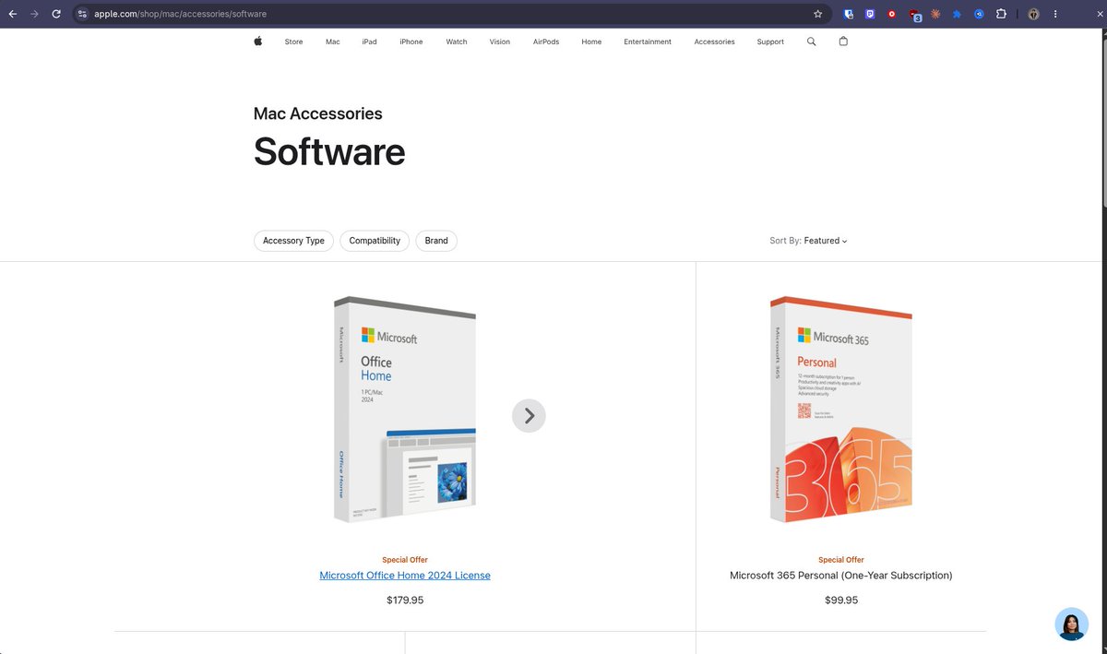The image size is (1107, 654).
Task: Open the Sort By Featured dropdown
Action: tap(808, 241)
